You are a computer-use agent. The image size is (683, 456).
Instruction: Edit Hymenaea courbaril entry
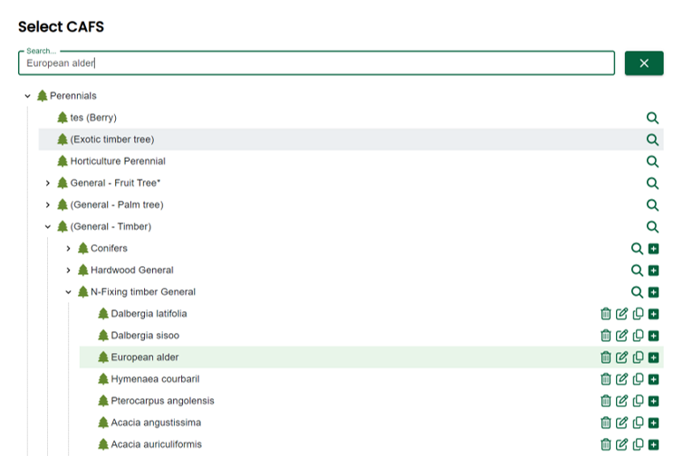tap(621, 379)
